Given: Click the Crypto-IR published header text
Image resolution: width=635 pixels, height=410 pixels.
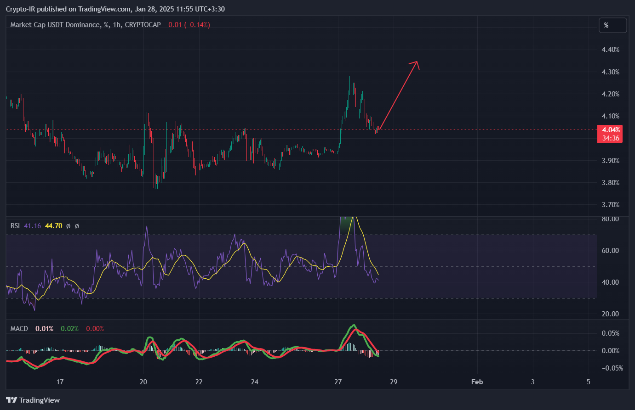Looking at the screenshot, I should point(115,9).
